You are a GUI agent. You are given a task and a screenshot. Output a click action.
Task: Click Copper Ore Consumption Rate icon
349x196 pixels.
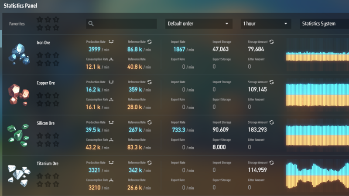pyautogui.click(x=111, y=100)
